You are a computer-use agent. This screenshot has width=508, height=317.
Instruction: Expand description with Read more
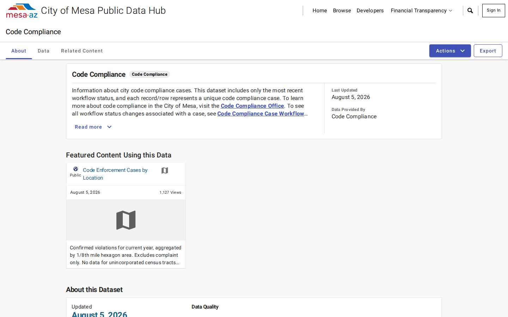[93, 127]
